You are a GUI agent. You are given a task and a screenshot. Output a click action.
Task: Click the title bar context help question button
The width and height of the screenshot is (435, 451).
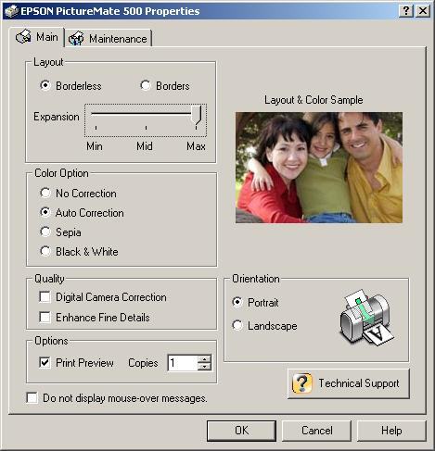point(406,11)
